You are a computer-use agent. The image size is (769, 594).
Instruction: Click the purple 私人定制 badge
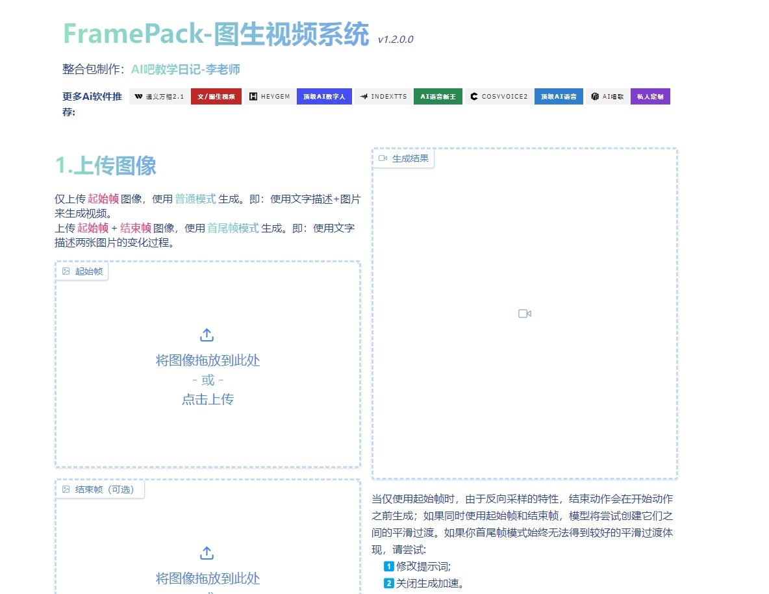[x=650, y=96]
